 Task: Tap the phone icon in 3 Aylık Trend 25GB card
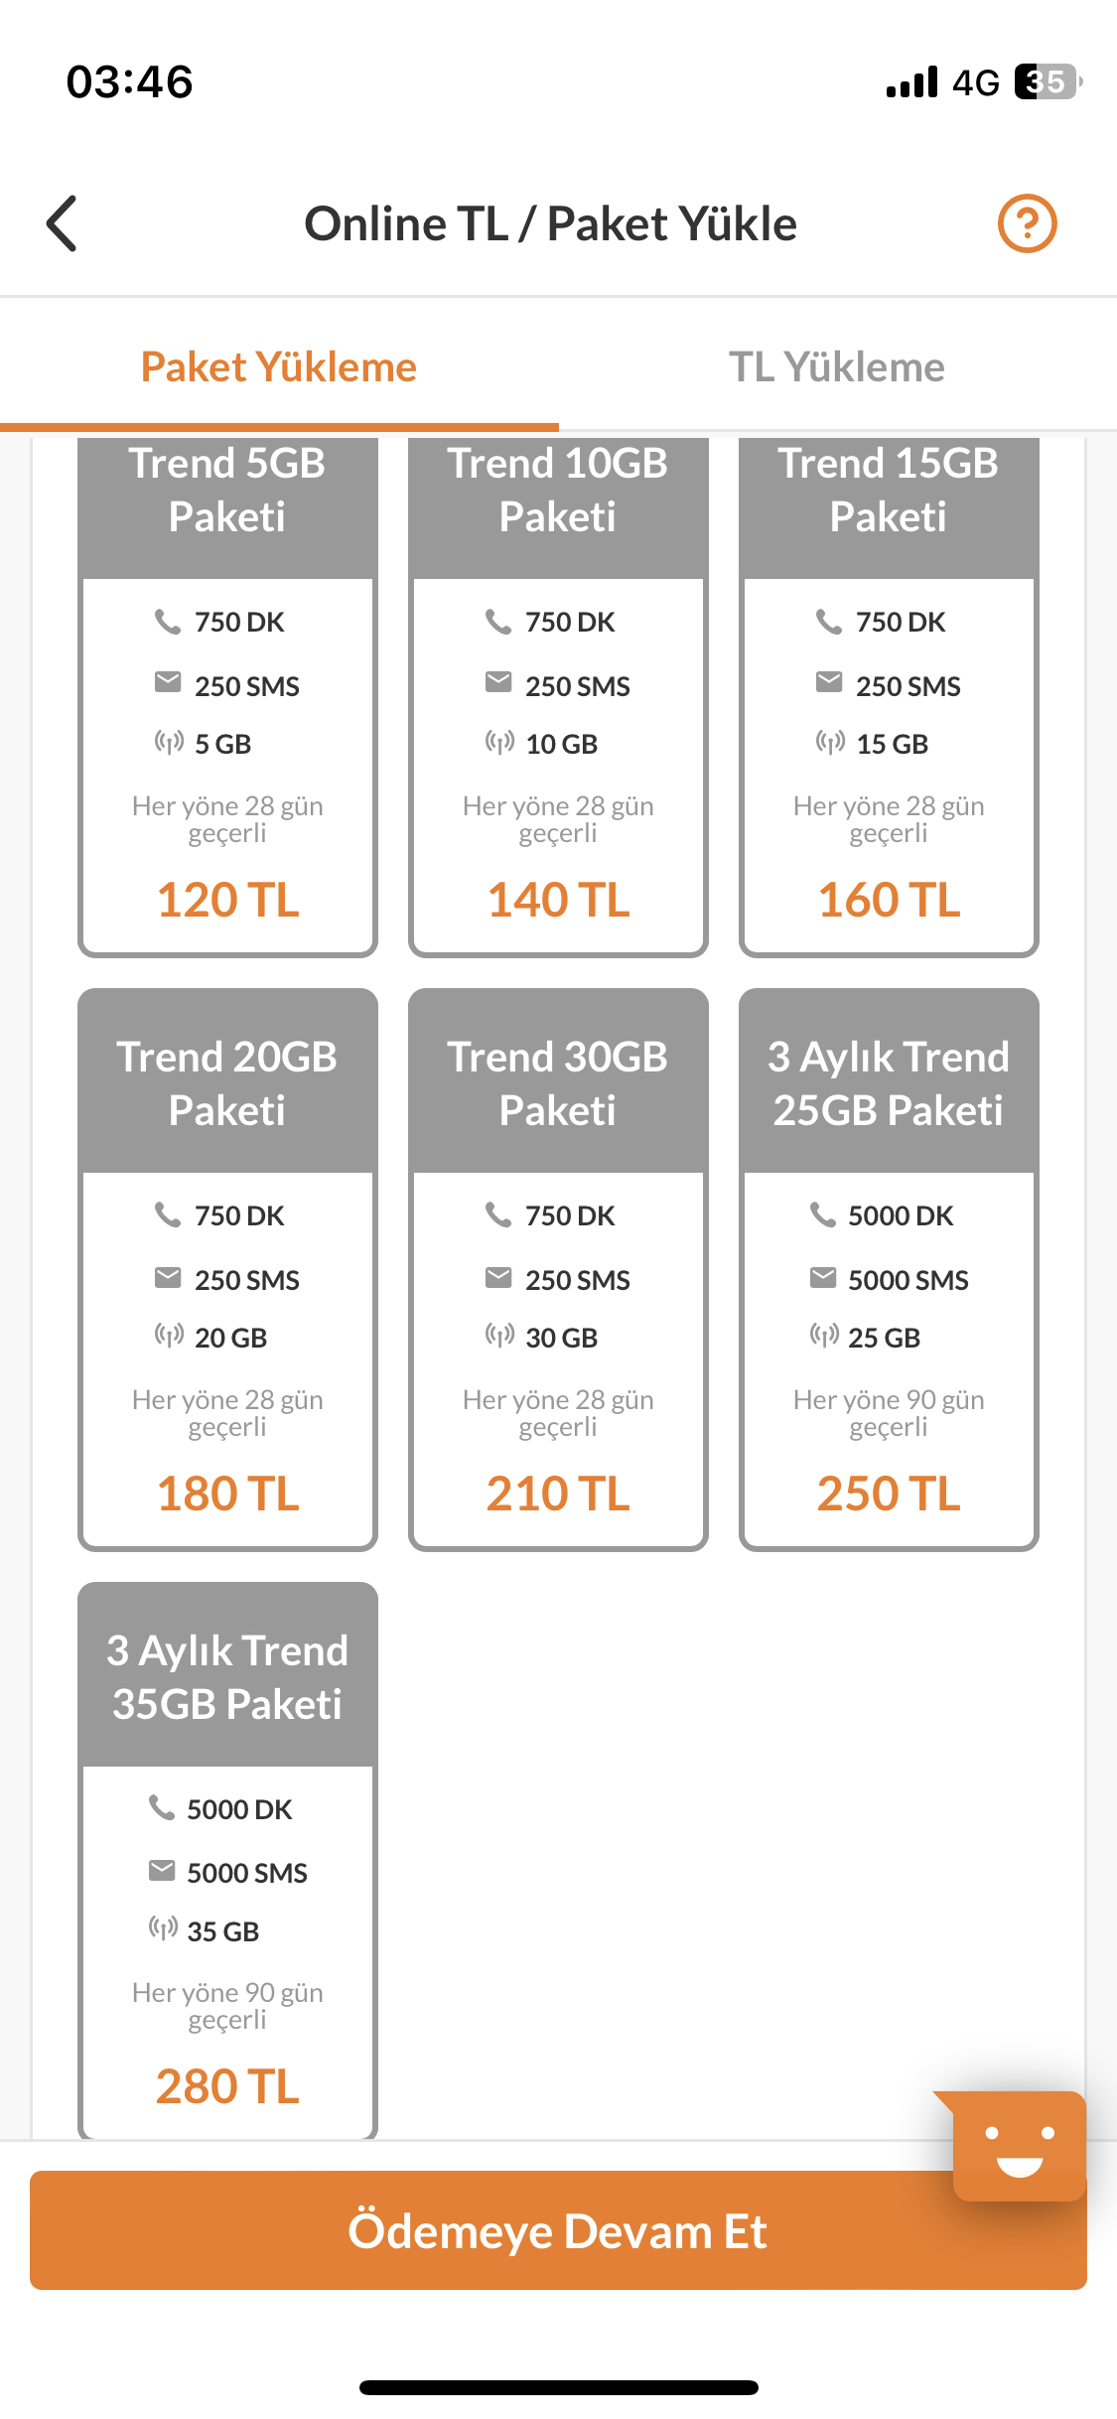[823, 1214]
